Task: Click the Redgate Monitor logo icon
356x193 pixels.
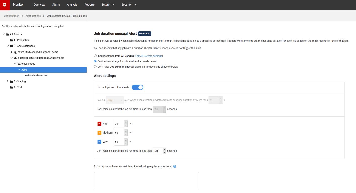Action: point(5,5)
